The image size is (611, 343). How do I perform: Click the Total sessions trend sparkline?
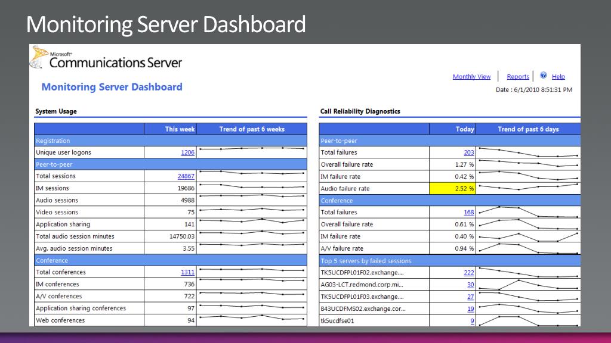252,172
